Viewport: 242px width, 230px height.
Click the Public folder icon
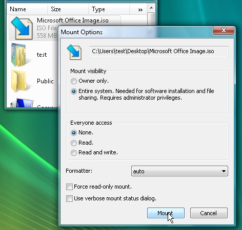pos(19,81)
